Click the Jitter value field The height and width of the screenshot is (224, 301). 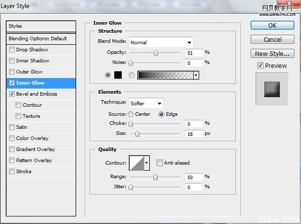194,187
